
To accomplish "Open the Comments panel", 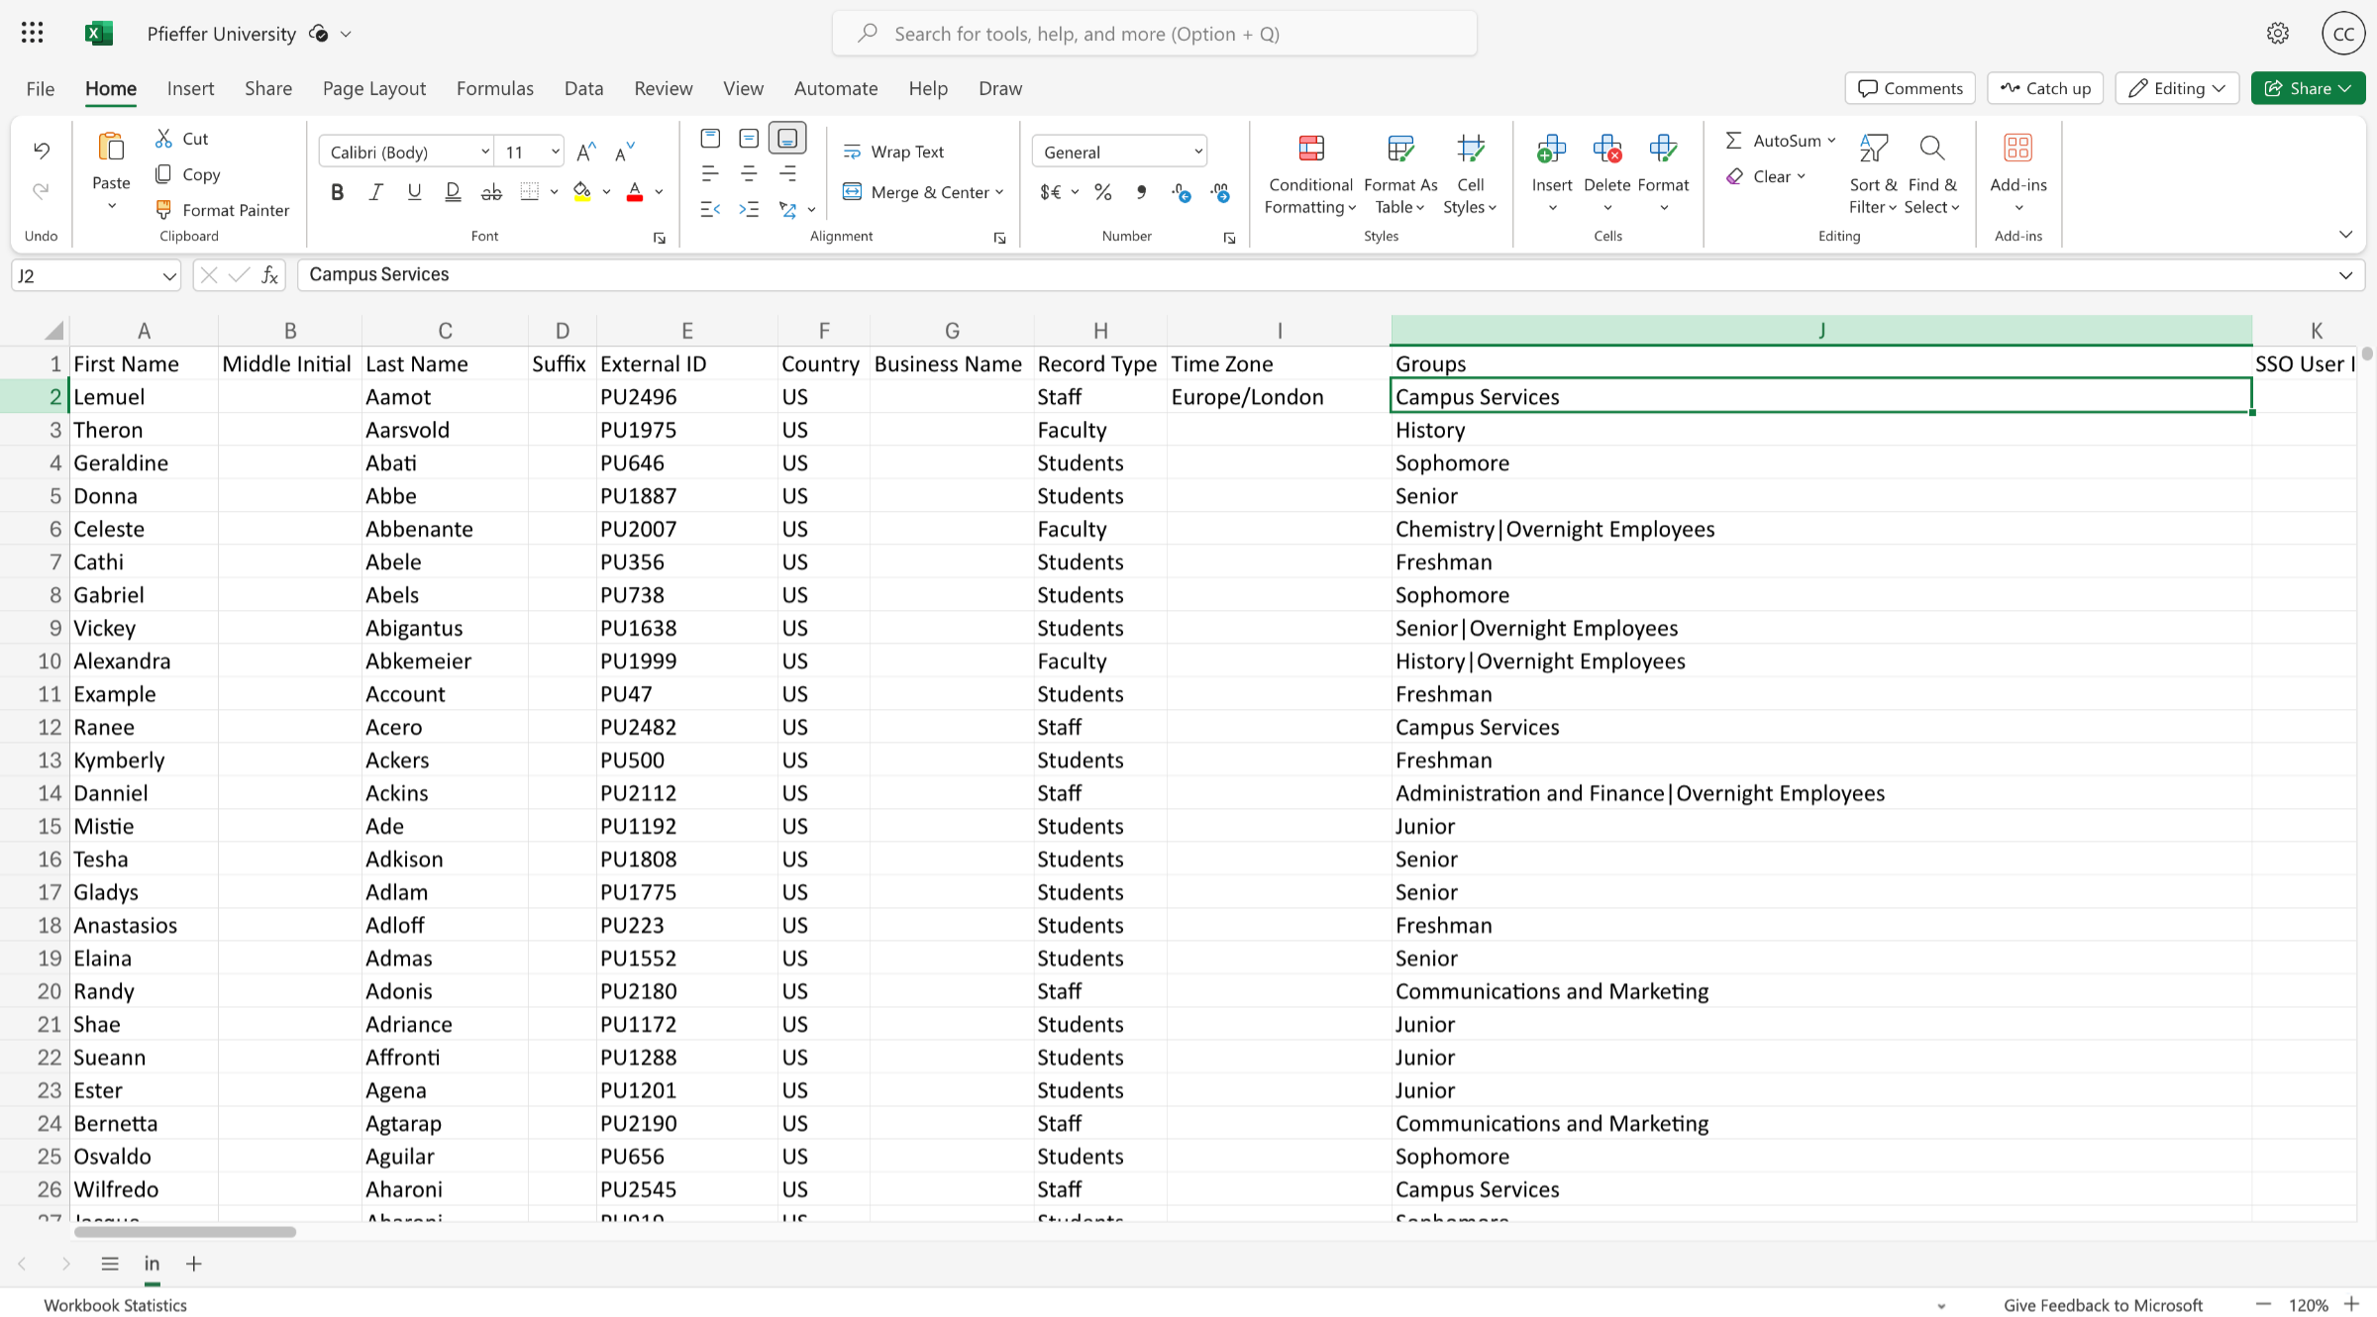I will (1910, 88).
